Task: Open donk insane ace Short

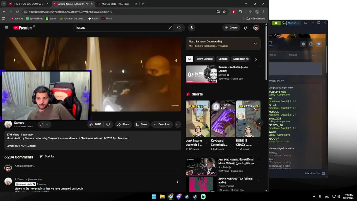Action: [198, 119]
